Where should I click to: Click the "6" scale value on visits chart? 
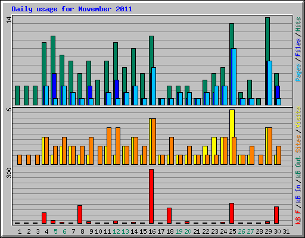click(x=10, y=109)
